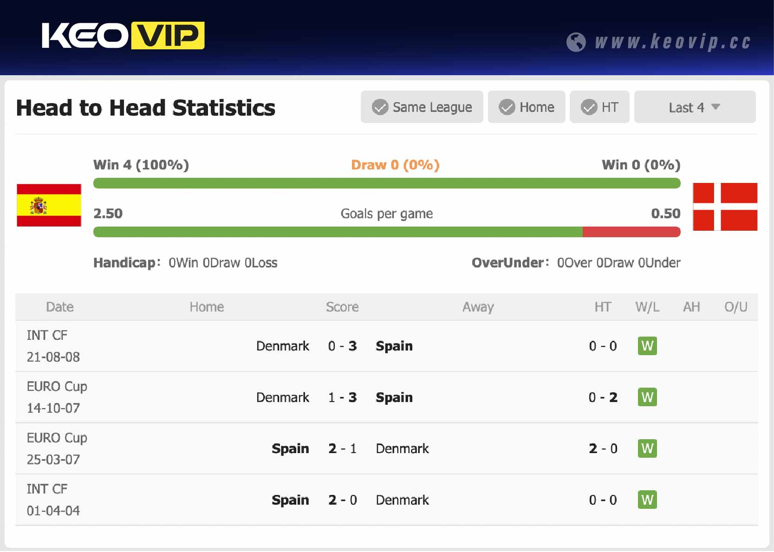This screenshot has height=552, width=774.
Task: Click Win 0 (0%) label
Action: [641, 165]
